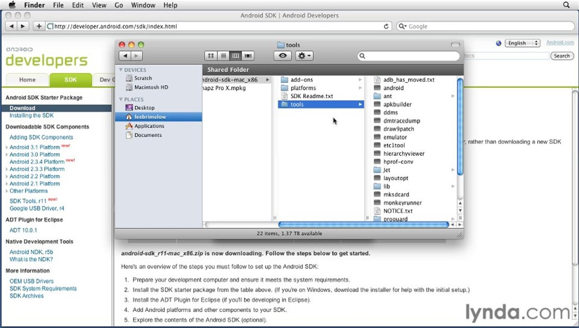Select leebrimelow home folder in sidebar
The width and height of the screenshot is (579, 328).
(x=158, y=117)
